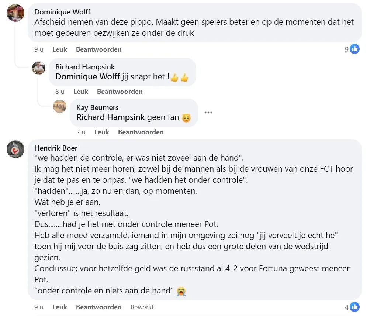Viewport: 370px width, 316px height.
Task: Click the crying emoji in Hendrik Boer's comment
Action: (180, 291)
